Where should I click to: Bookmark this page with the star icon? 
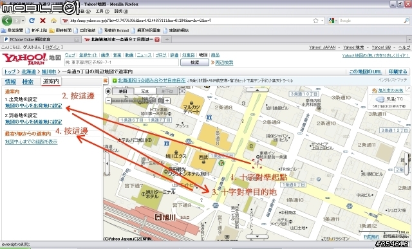[315, 21]
